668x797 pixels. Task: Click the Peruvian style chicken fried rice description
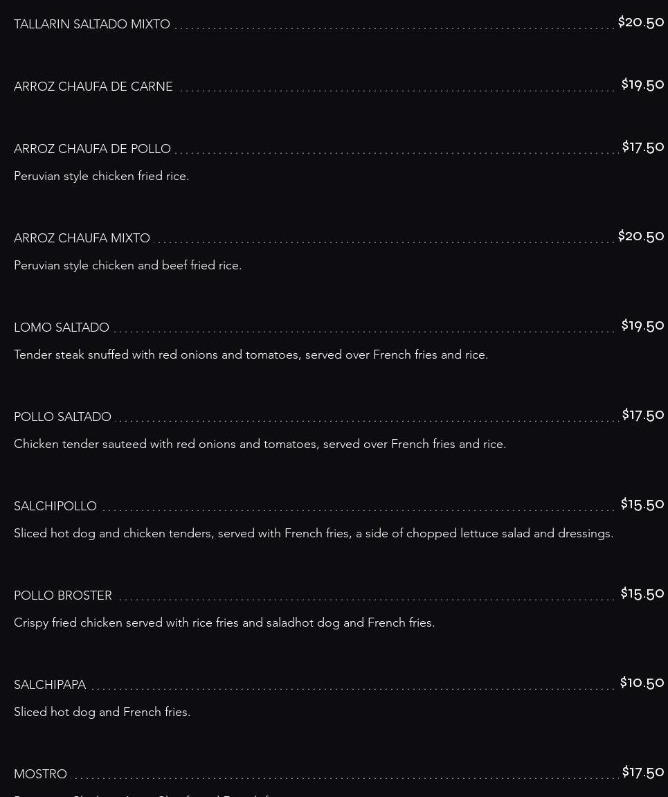[102, 176]
